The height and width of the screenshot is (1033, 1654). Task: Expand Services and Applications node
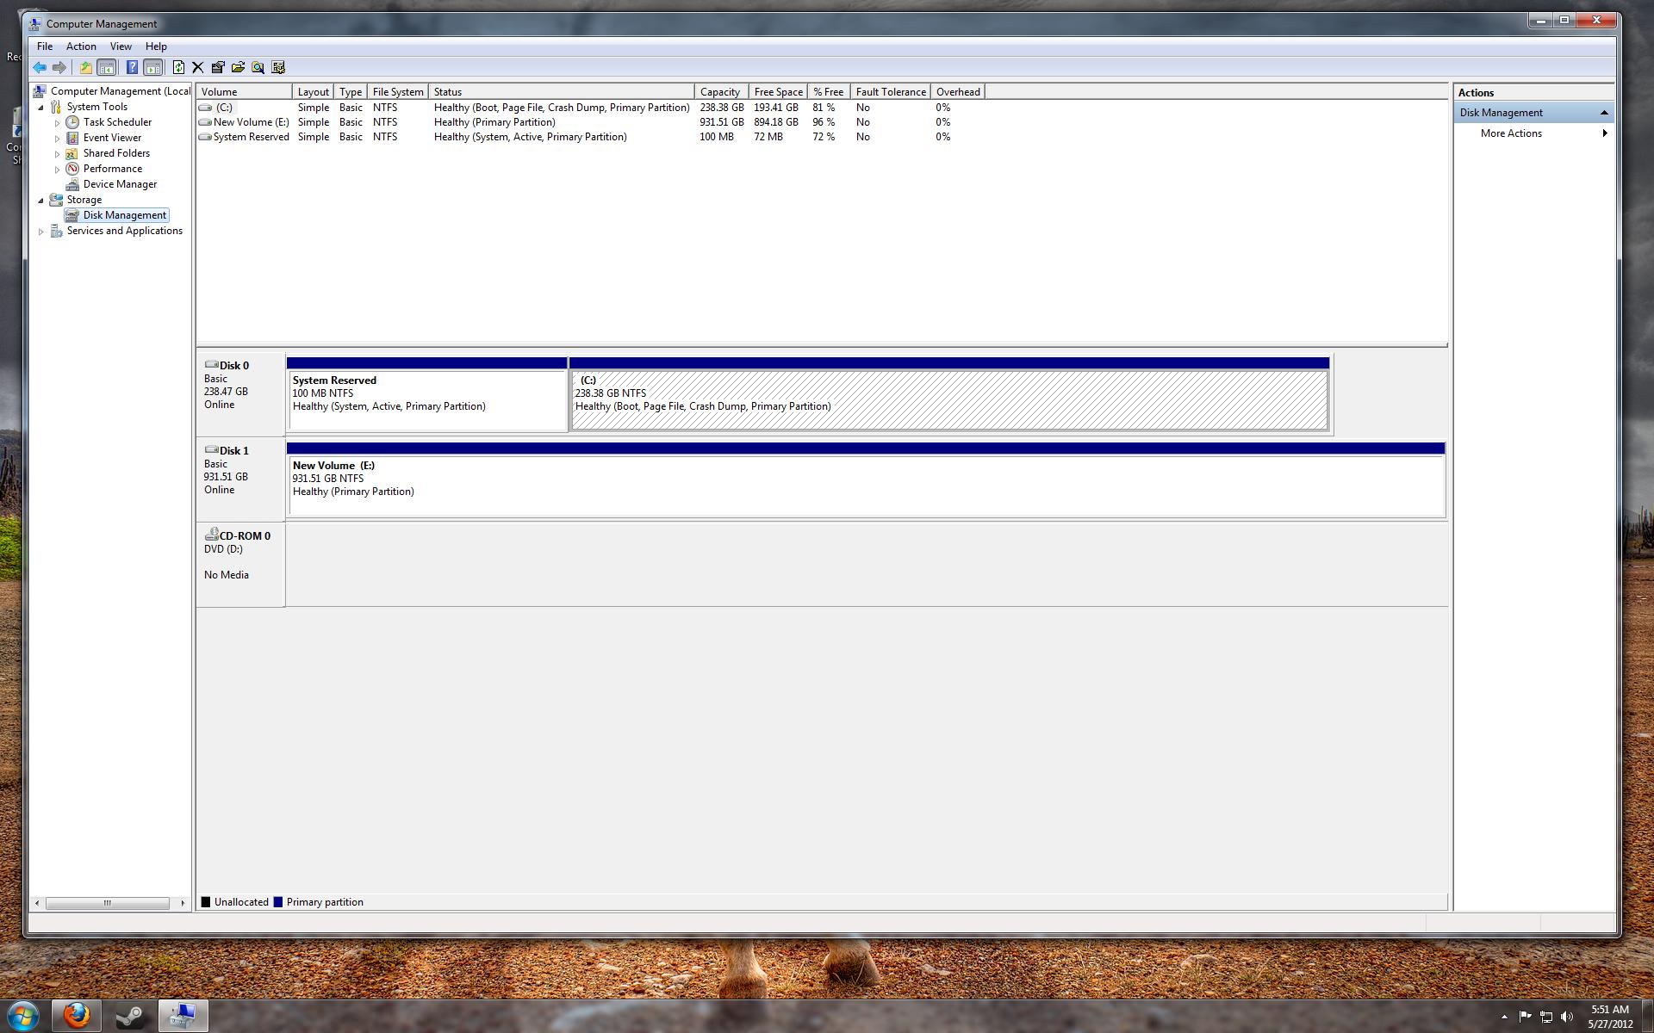click(x=40, y=232)
